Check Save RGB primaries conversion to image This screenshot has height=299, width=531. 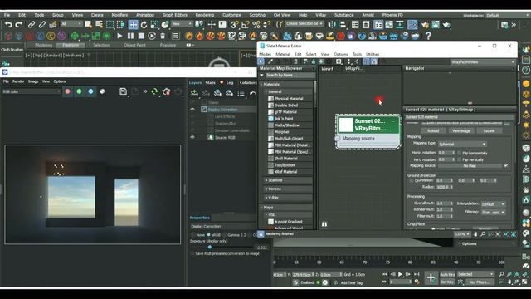(192, 253)
